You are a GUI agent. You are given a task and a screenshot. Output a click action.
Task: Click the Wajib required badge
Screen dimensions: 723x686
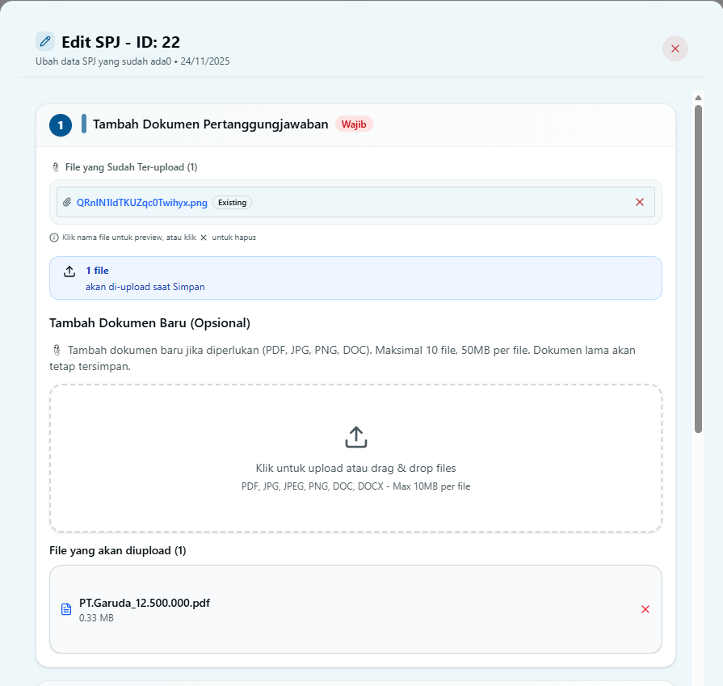[x=354, y=124]
